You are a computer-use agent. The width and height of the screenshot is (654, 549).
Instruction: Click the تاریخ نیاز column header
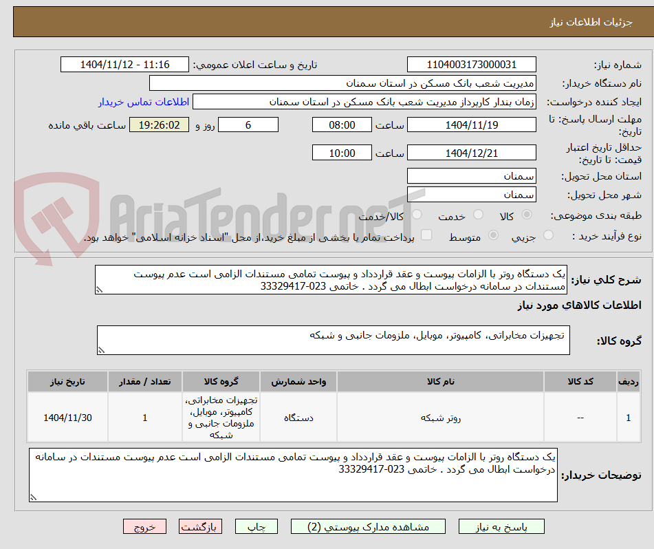67,382
